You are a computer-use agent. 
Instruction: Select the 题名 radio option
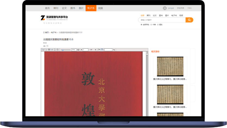click(158, 25)
